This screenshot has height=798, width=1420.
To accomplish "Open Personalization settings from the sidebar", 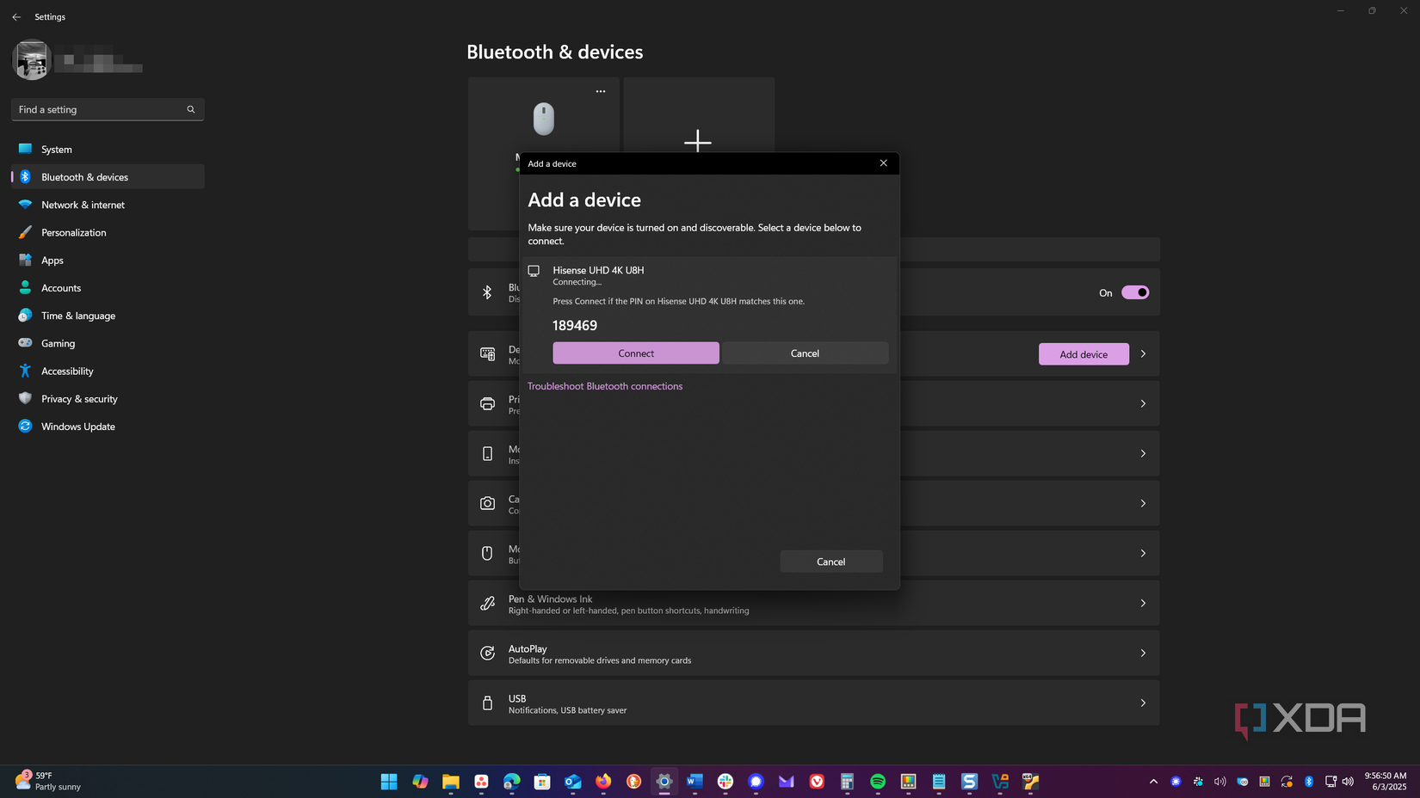I will [x=25, y=232].
